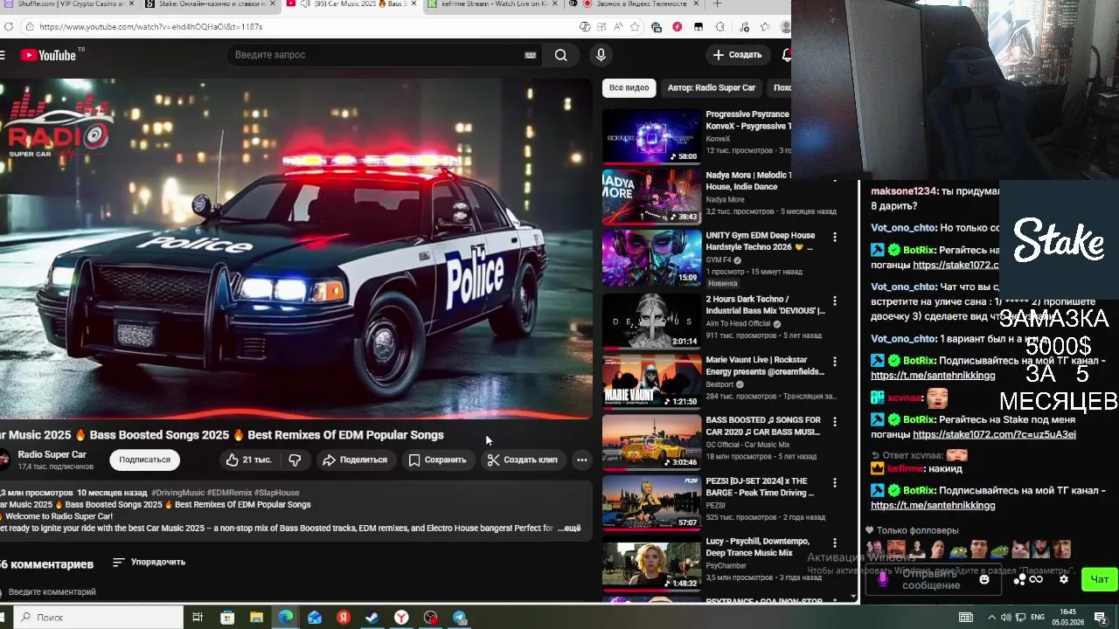Open options menu for Marie Vaunt video
The image size is (1119, 629).
[835, 361]
